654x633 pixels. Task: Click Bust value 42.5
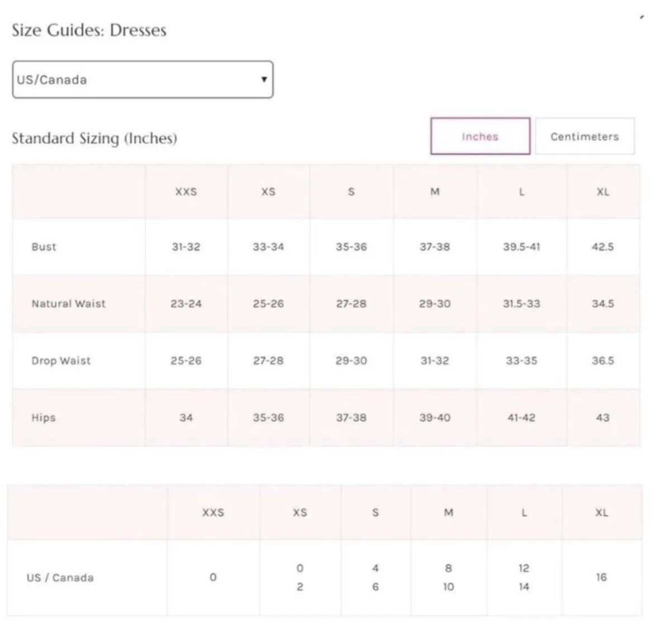[x=603, y=247]
